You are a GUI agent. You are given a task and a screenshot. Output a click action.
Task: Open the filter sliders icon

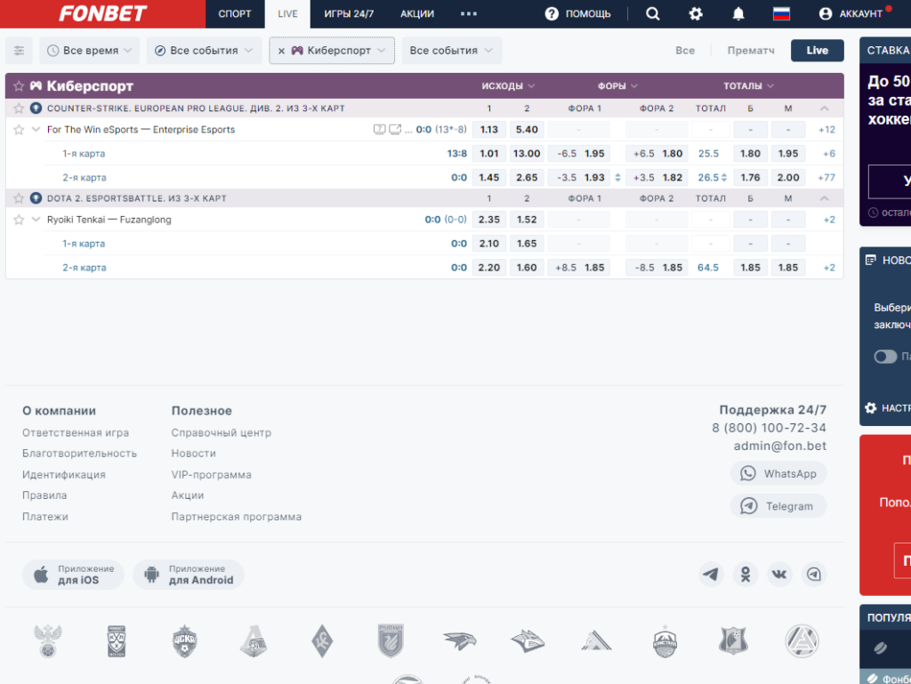[x=20, y=51]
